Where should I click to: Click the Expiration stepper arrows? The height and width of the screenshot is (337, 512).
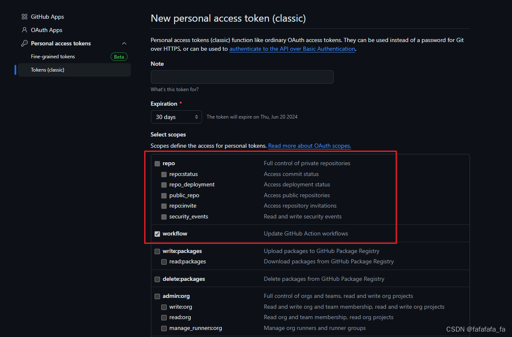click(196, 117)
